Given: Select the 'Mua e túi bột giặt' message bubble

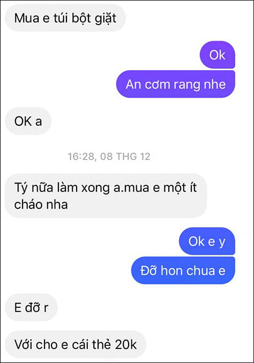Looking at the screenshot, I should 65,18.
